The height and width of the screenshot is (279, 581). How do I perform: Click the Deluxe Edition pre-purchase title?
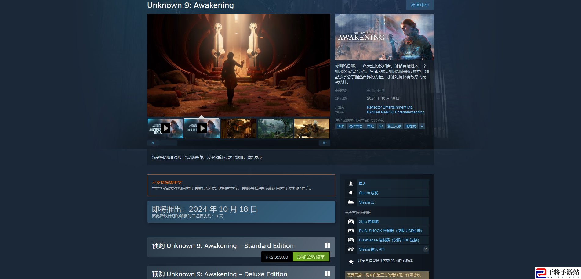click(x=220, y=274)
